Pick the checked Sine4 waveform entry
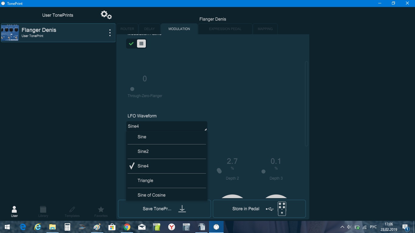 pyautogui.click(x=167, y=166)
